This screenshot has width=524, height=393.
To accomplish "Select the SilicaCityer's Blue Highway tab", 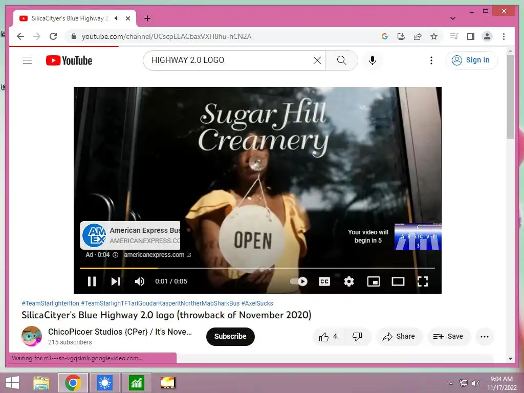I will pos(75,18).
